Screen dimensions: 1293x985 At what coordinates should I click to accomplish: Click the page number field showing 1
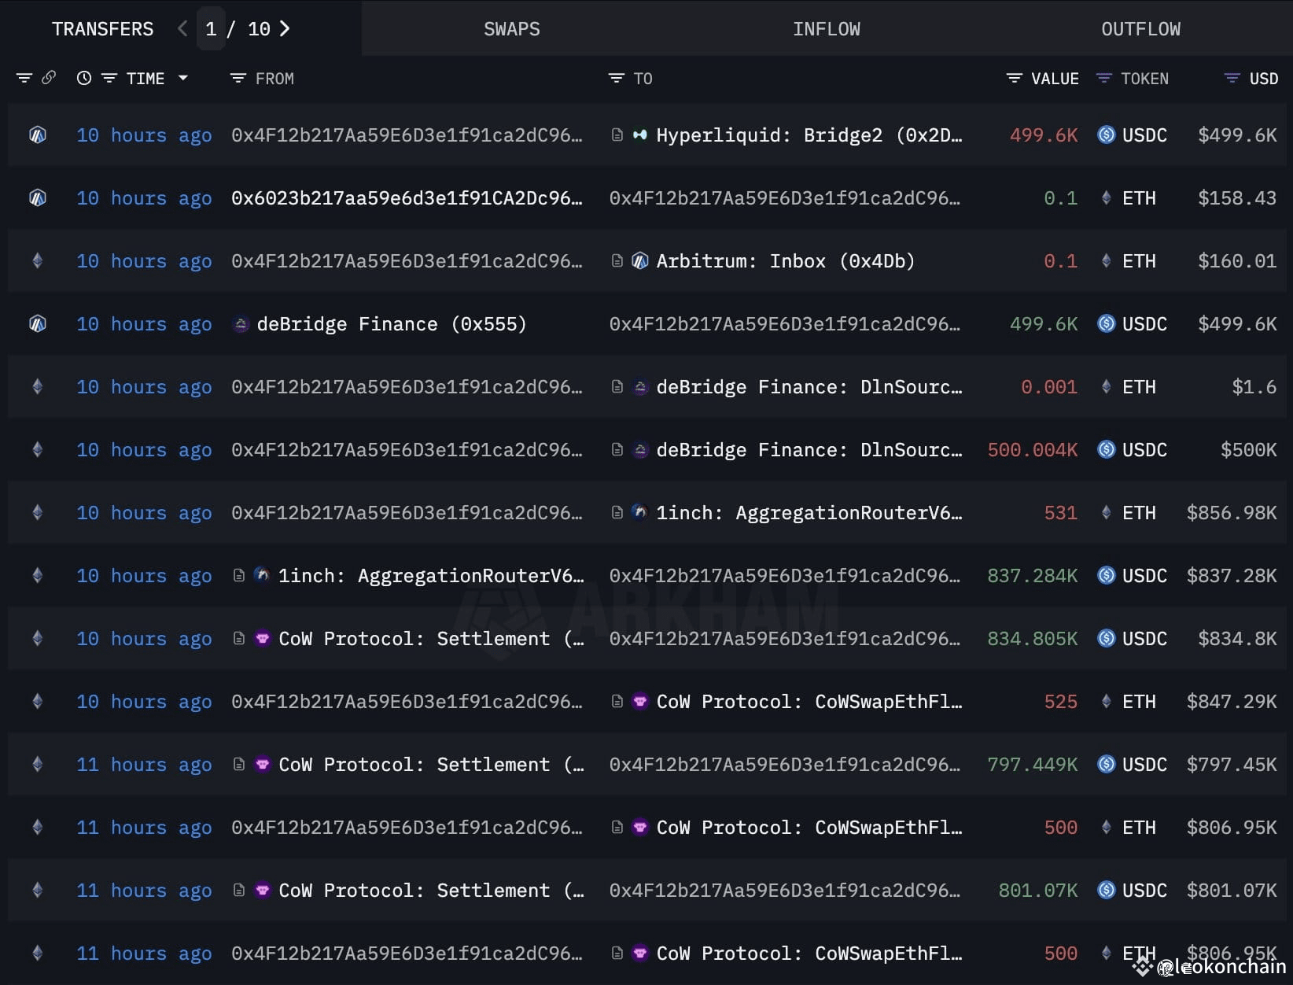[211, 29]
